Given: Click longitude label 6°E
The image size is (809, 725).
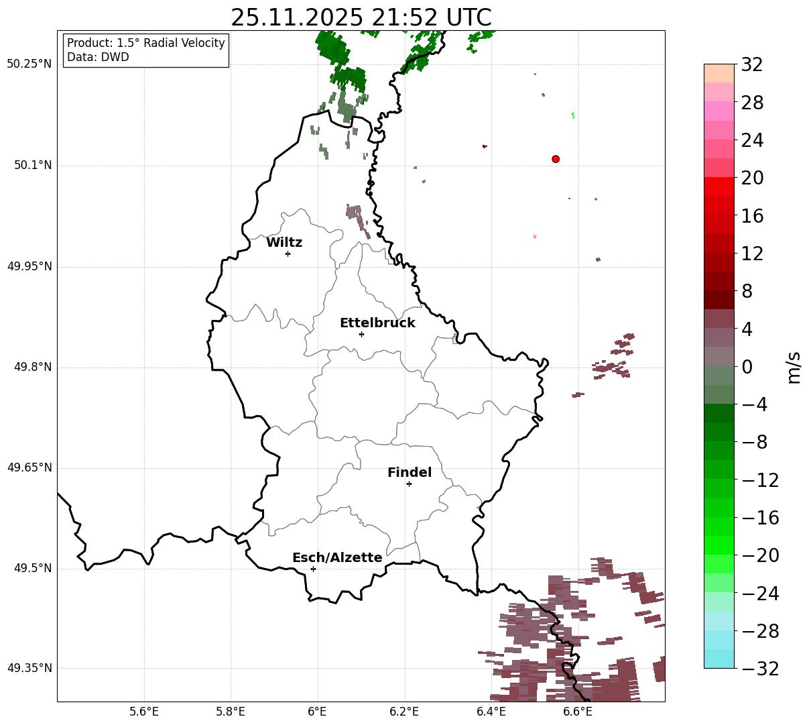Looking at the screenshot, I should pyautogui.click(x=318, y=712).
